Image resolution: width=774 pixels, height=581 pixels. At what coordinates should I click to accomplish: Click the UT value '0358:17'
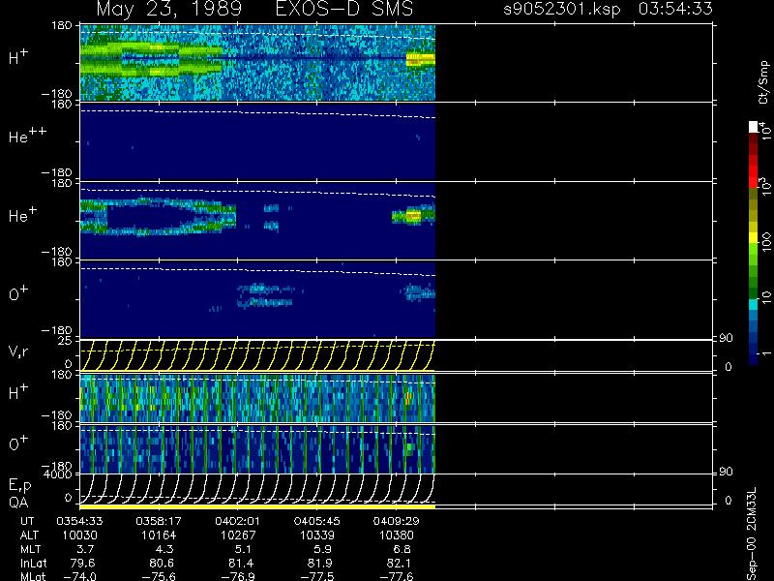tap(159, 521)
